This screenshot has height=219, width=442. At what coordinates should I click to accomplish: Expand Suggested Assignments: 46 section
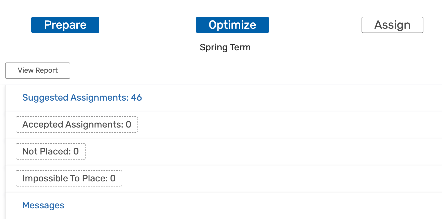[x=82, y=98]
